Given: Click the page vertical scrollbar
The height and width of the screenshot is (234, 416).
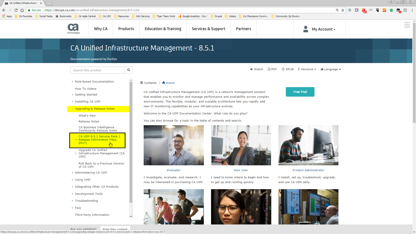Looking at the screenshot, I should 414,73.
